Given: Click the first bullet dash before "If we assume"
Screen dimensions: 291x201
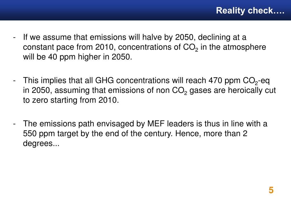Looking at the screenshot, I should click(14, 37).
